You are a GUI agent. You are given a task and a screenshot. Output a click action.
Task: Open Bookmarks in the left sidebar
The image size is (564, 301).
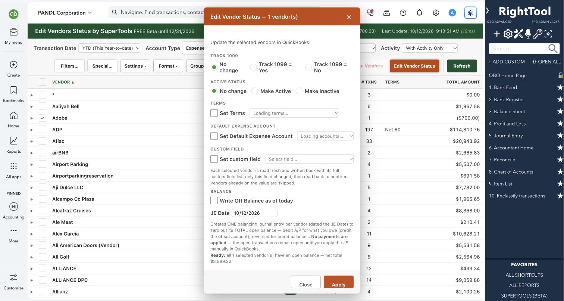pyautogui.click(x=13, y=90)
